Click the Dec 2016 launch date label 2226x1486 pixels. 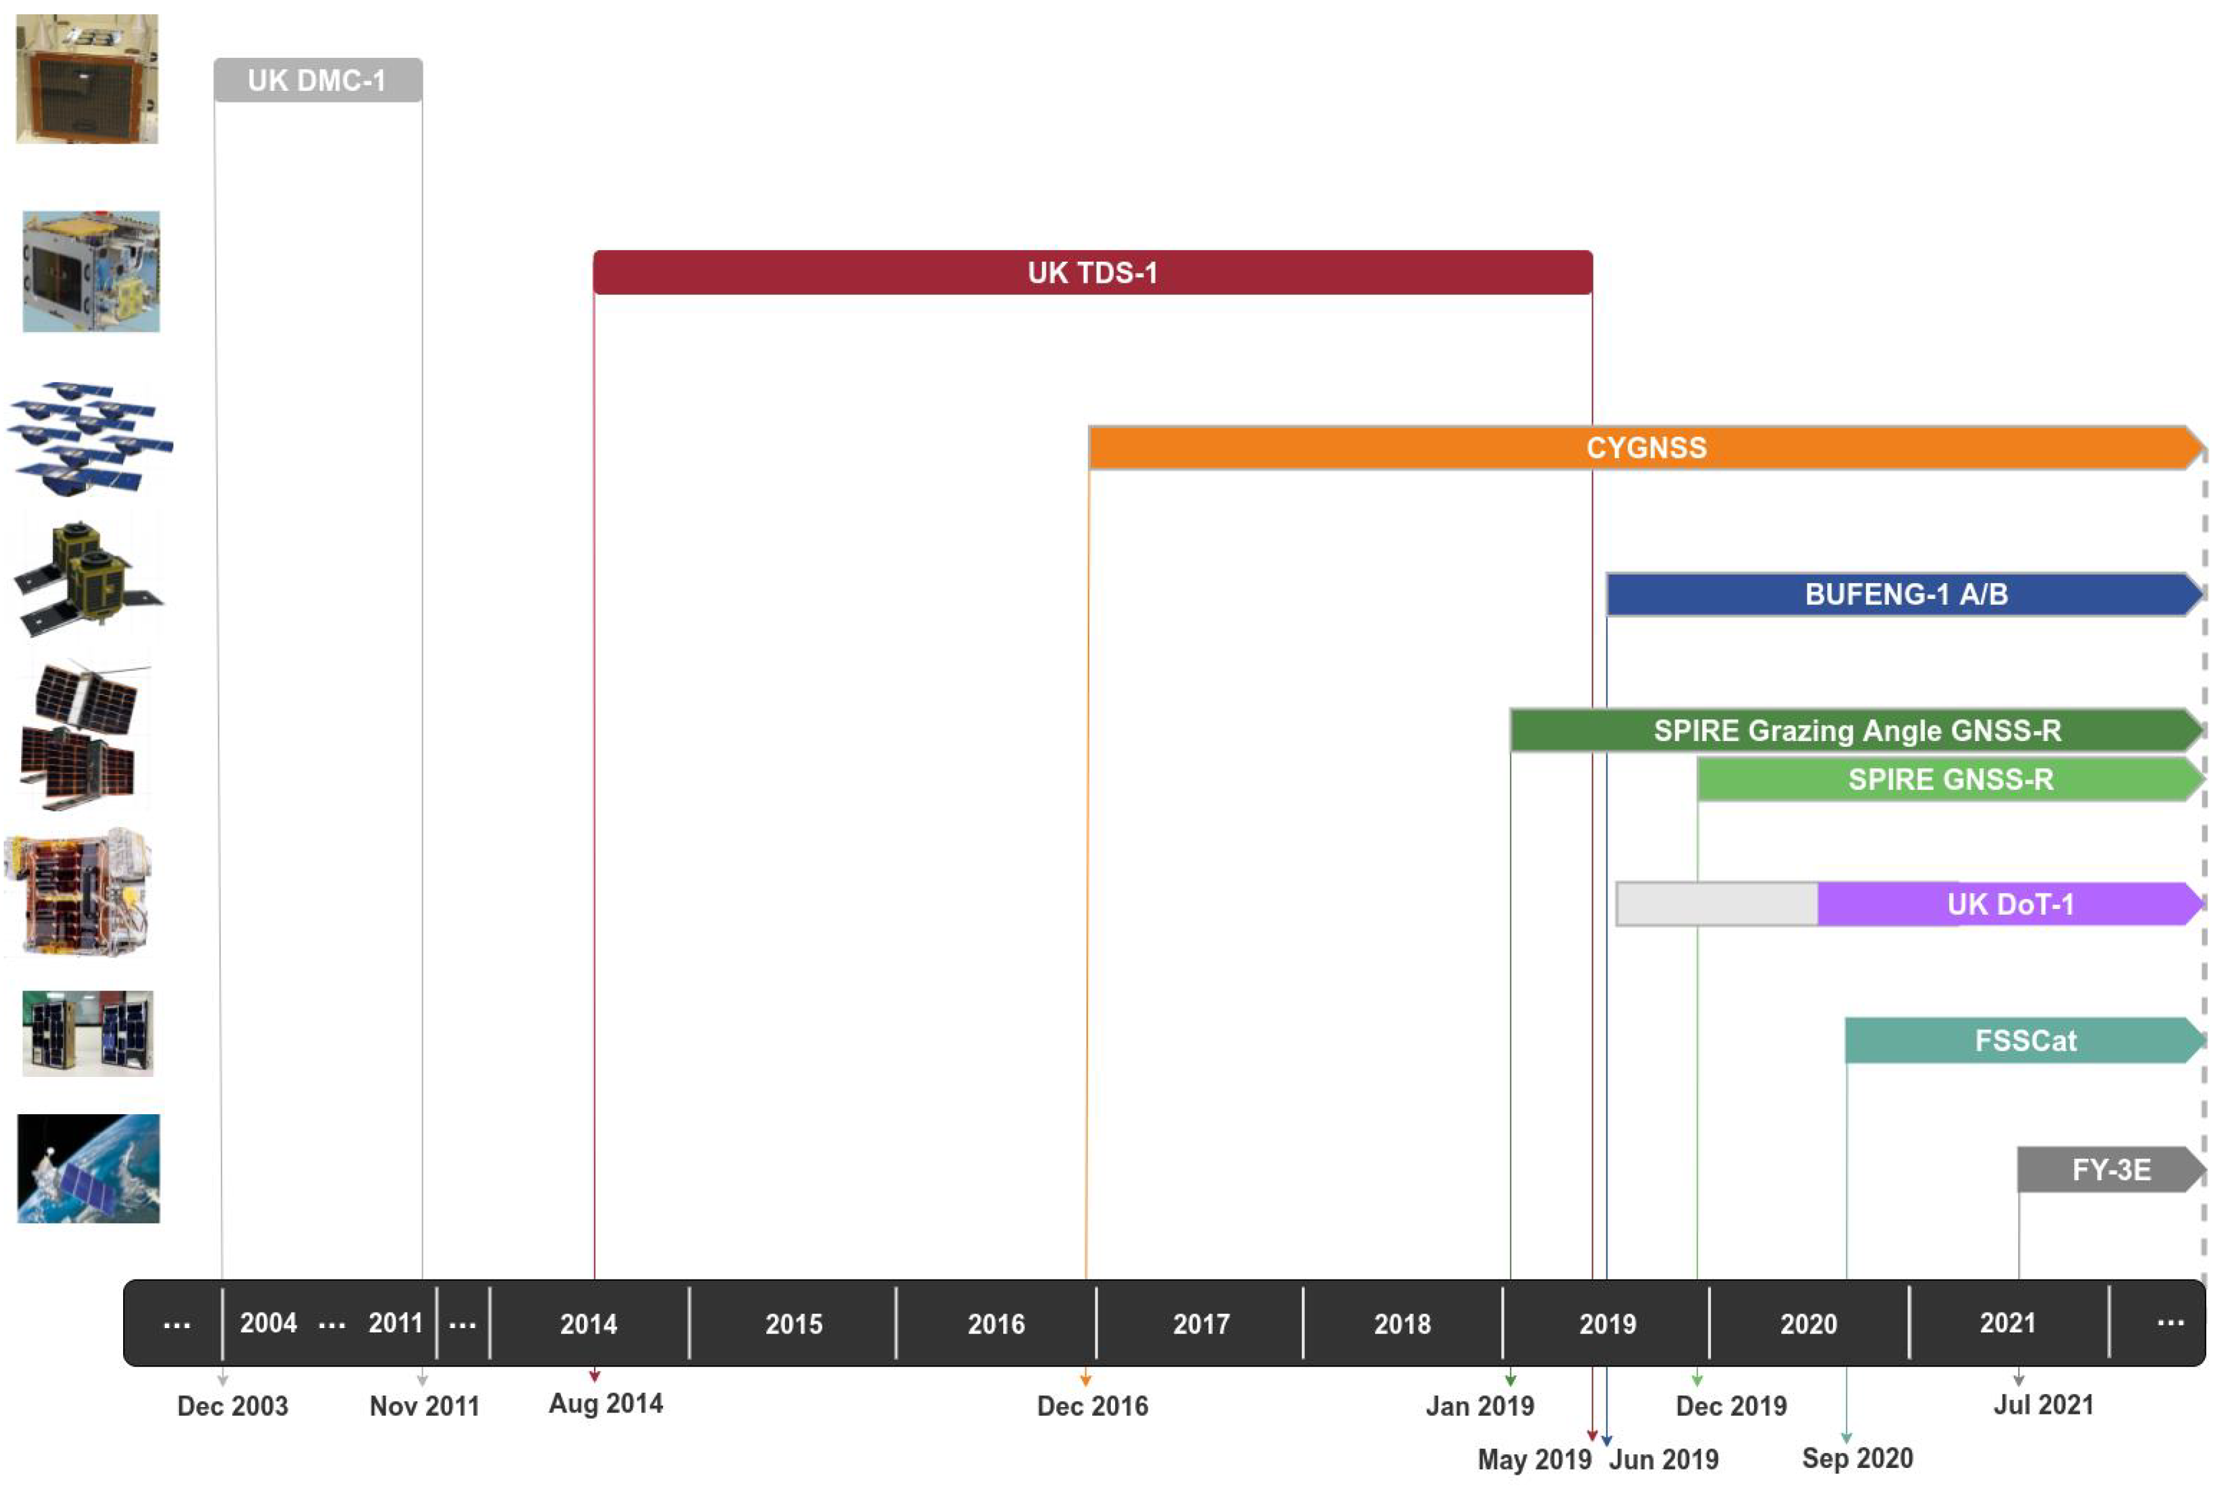coord(1092,1405)
